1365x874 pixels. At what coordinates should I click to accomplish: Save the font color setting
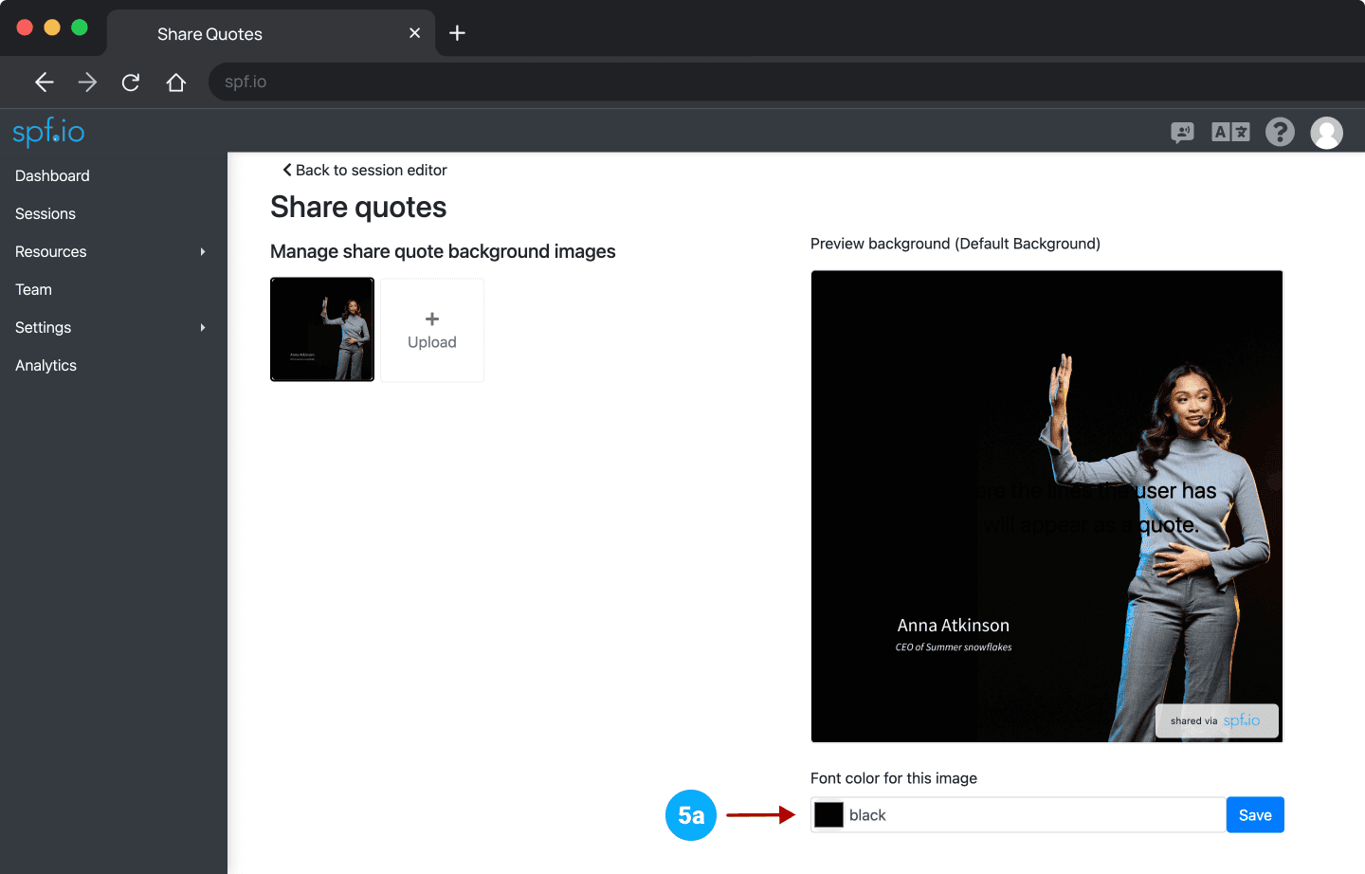(x=1254, y=815)
